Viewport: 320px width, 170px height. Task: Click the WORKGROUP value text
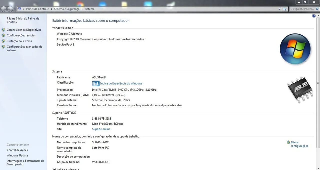tap(101, 162)
